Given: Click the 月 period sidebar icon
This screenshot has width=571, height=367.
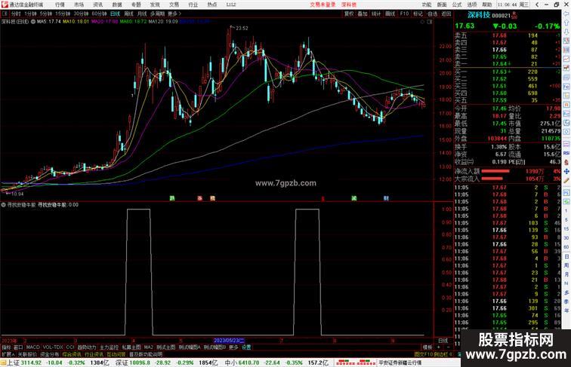Looking at the screenshot, I should coord(566,274).
